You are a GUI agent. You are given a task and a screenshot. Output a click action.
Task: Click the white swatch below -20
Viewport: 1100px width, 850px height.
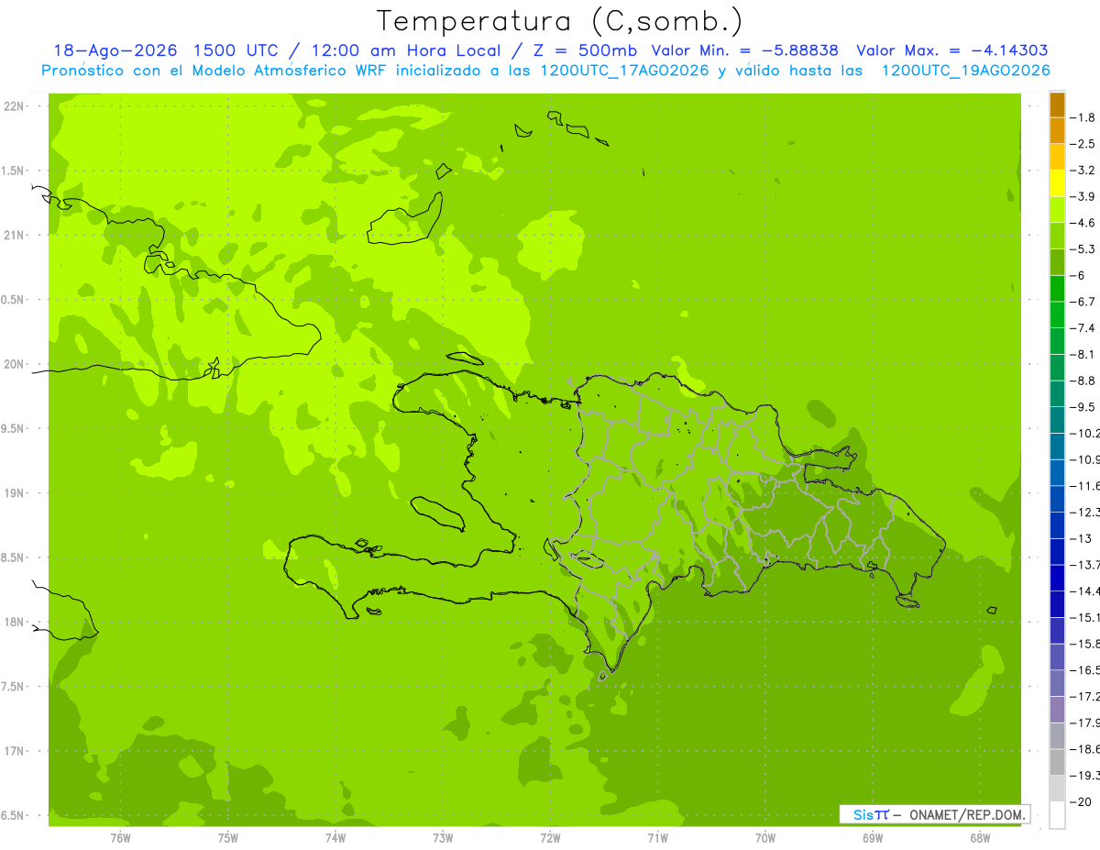coord(1057,815)
